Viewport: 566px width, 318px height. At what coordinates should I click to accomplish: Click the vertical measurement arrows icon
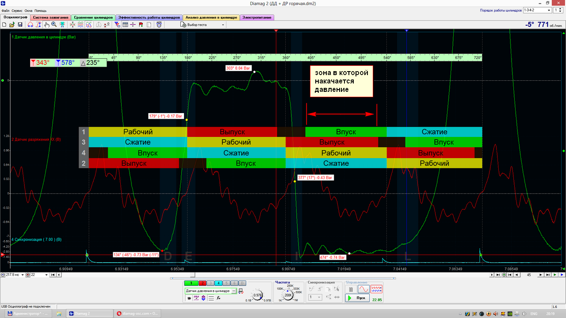pos(38,25)
